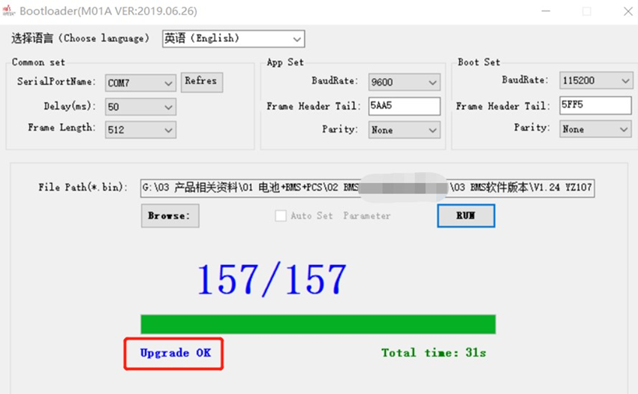638x394 pixels.
Task: Expand the Frame Length 512 dropdown
Action: click(140, 130)
